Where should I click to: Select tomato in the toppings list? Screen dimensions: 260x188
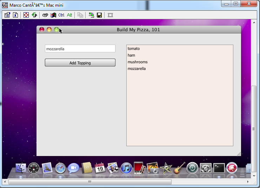180,48
